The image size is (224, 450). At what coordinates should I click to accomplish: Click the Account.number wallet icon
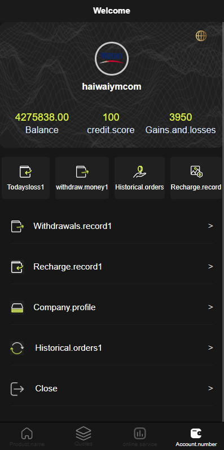coord(196,433)
